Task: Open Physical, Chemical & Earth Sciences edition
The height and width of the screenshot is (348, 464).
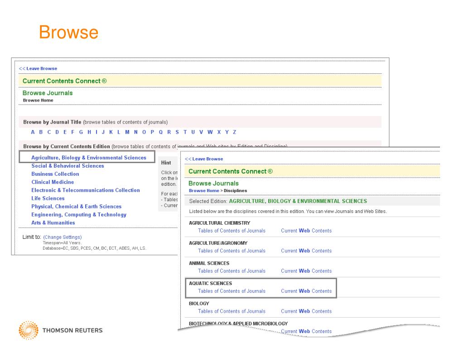Action: pyautogui.click(x=76, y=207)
